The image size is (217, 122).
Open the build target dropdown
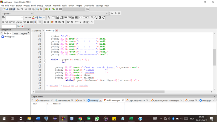coord(74,9)
